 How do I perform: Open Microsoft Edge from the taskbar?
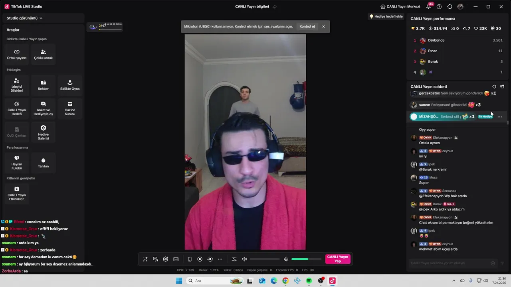(x=273, y=281)
